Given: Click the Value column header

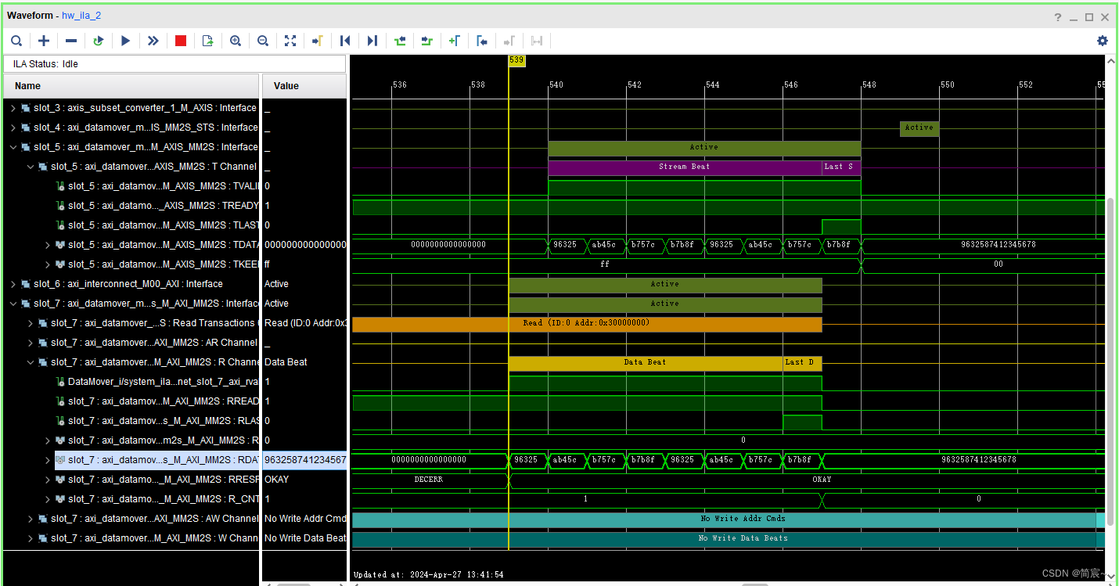Looking at the screenshot, I should [x=304, y=86].
